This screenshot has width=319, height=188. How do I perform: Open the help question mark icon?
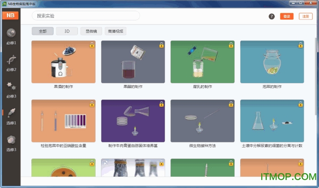pos(272,17)
